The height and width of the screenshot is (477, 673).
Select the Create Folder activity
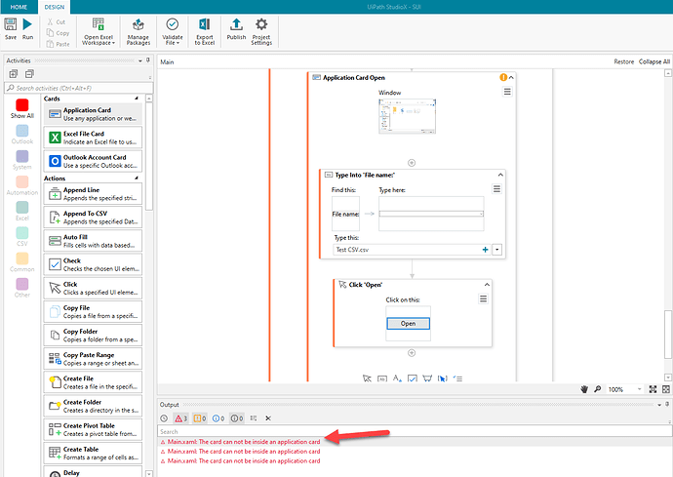(93, 406)
